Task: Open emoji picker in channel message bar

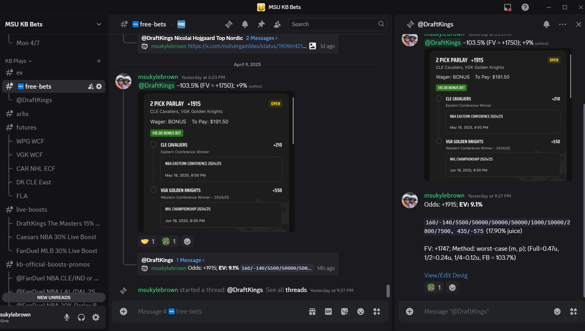Action: point(360,311)
